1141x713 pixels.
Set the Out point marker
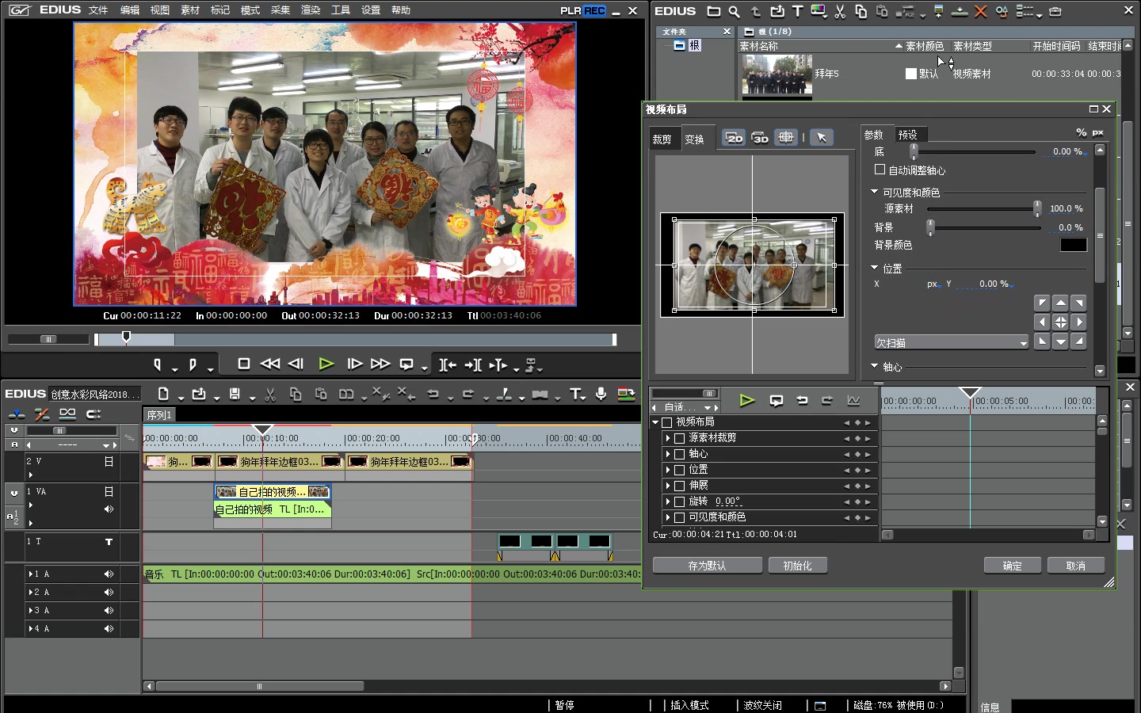click(193, 364)
